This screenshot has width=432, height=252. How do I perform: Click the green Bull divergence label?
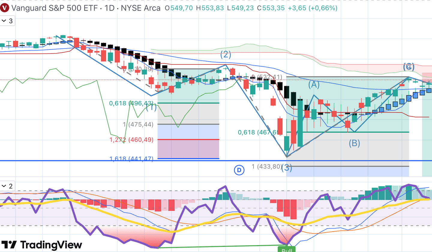tap(286, 249)
